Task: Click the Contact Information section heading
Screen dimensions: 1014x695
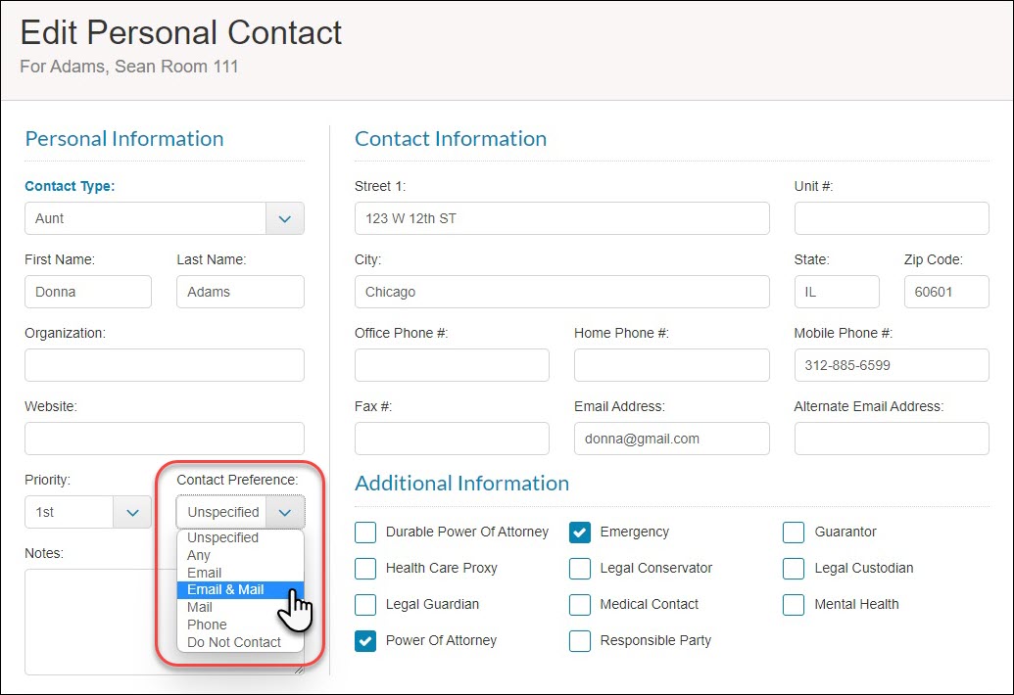Action: coord(451,139)
